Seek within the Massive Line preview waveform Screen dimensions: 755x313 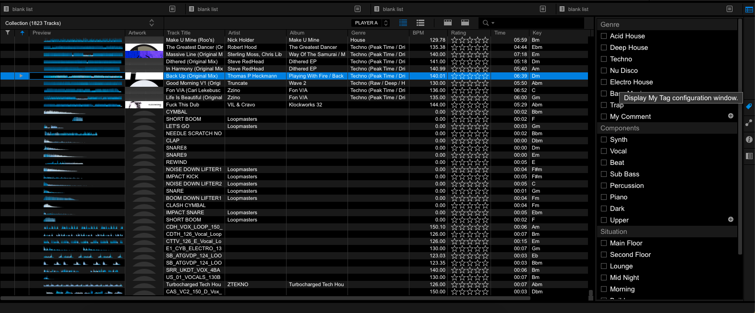[83, 55]
